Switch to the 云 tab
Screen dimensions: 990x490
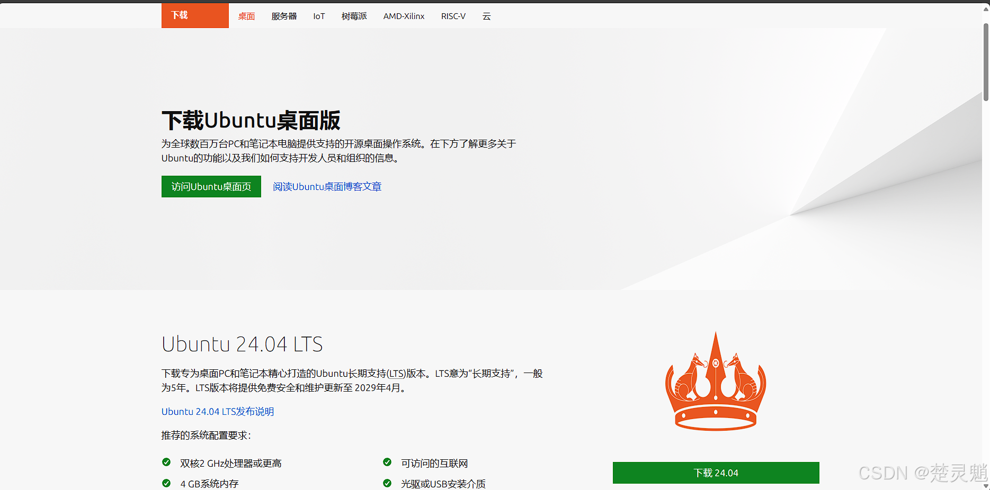(x=487, y=16)
